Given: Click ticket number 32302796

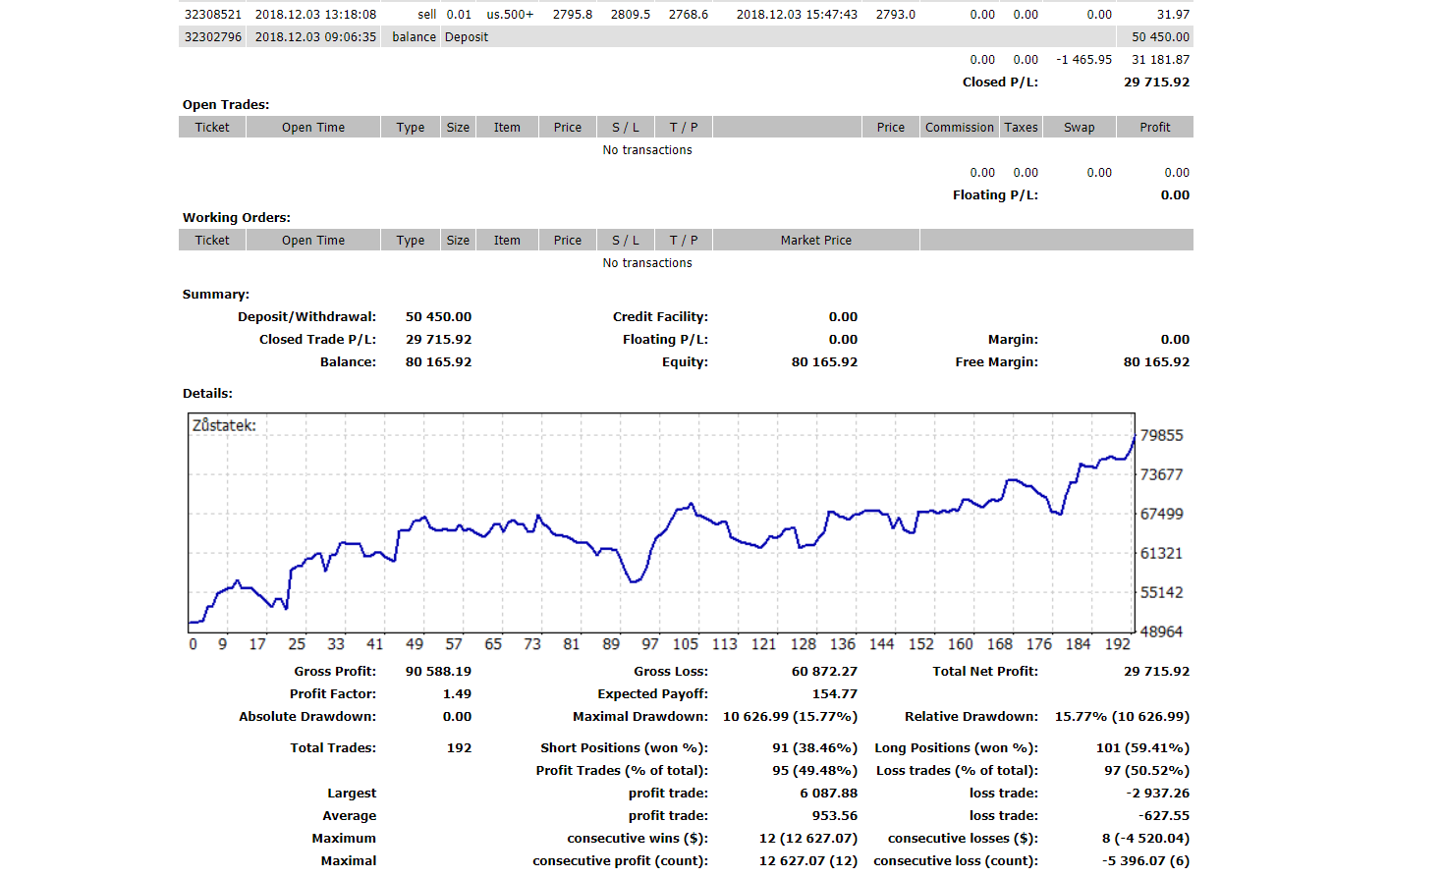Looking at the screenshot, I should coord(213,37).
